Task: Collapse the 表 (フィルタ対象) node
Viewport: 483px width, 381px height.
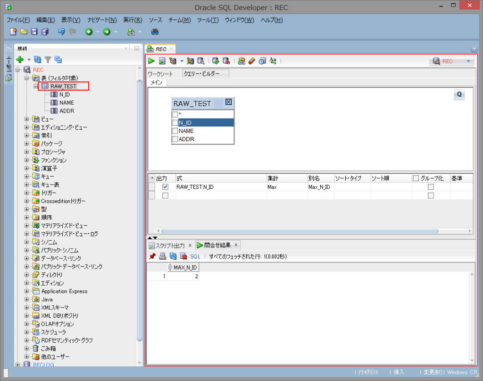Action: (27, 78)
